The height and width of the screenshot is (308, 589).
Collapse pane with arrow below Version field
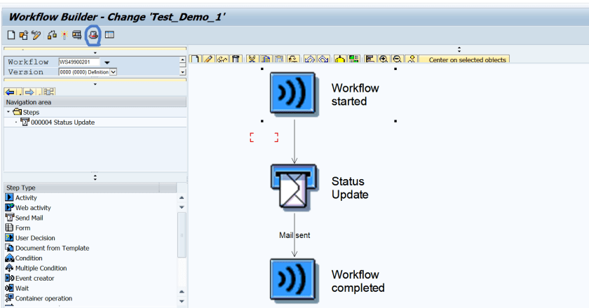[95, 84]
